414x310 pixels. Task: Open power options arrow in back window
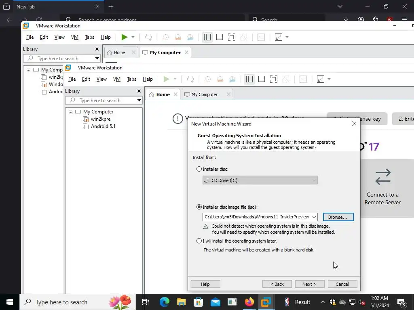click(133, 37)
